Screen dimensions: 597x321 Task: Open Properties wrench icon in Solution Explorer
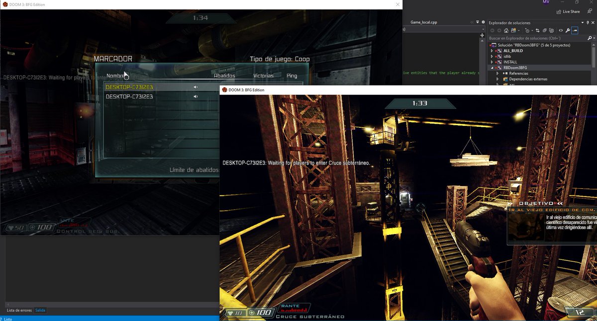pyautogui.click(x=568, y=30)
